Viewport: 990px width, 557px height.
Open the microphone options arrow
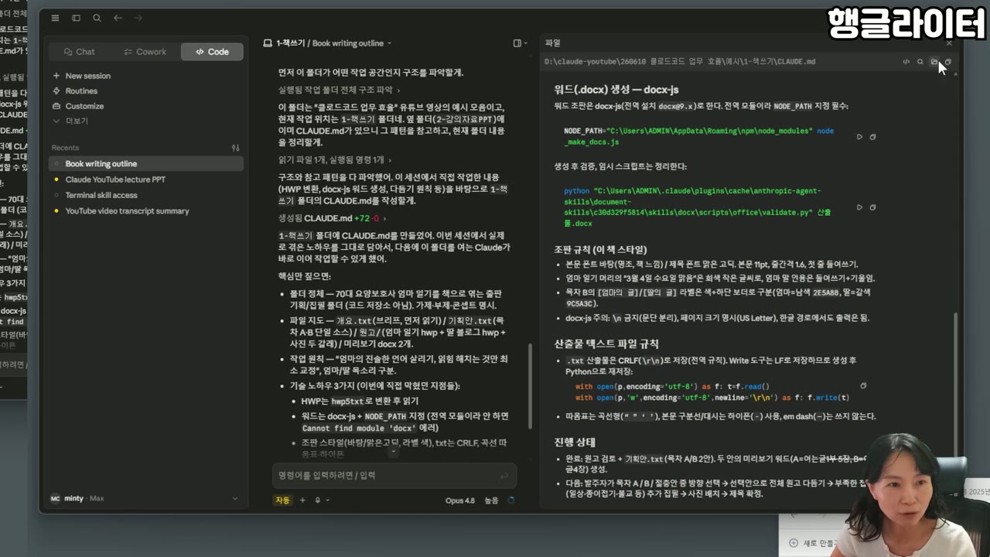pos(327,501)
